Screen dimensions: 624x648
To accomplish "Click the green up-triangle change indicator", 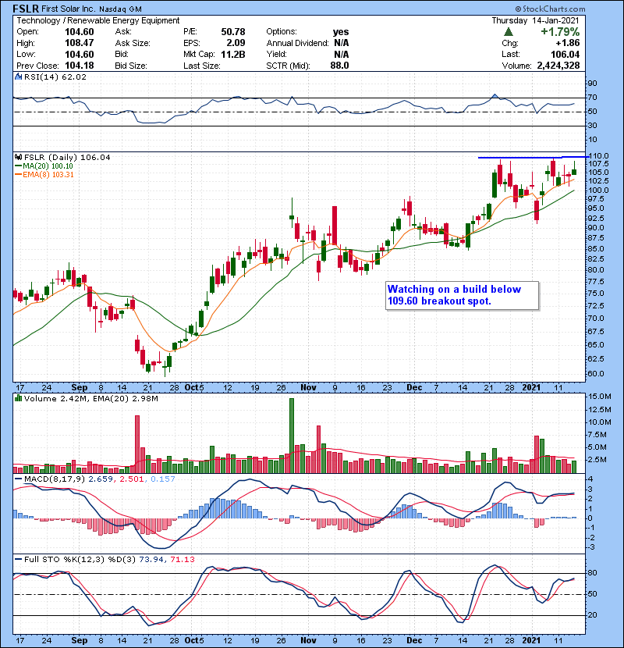I will coord(509,31).
